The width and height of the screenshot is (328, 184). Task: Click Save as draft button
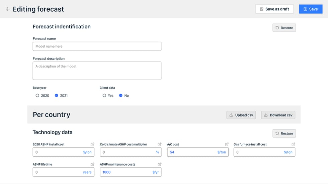pyautogui.click(x=274, y=9)
